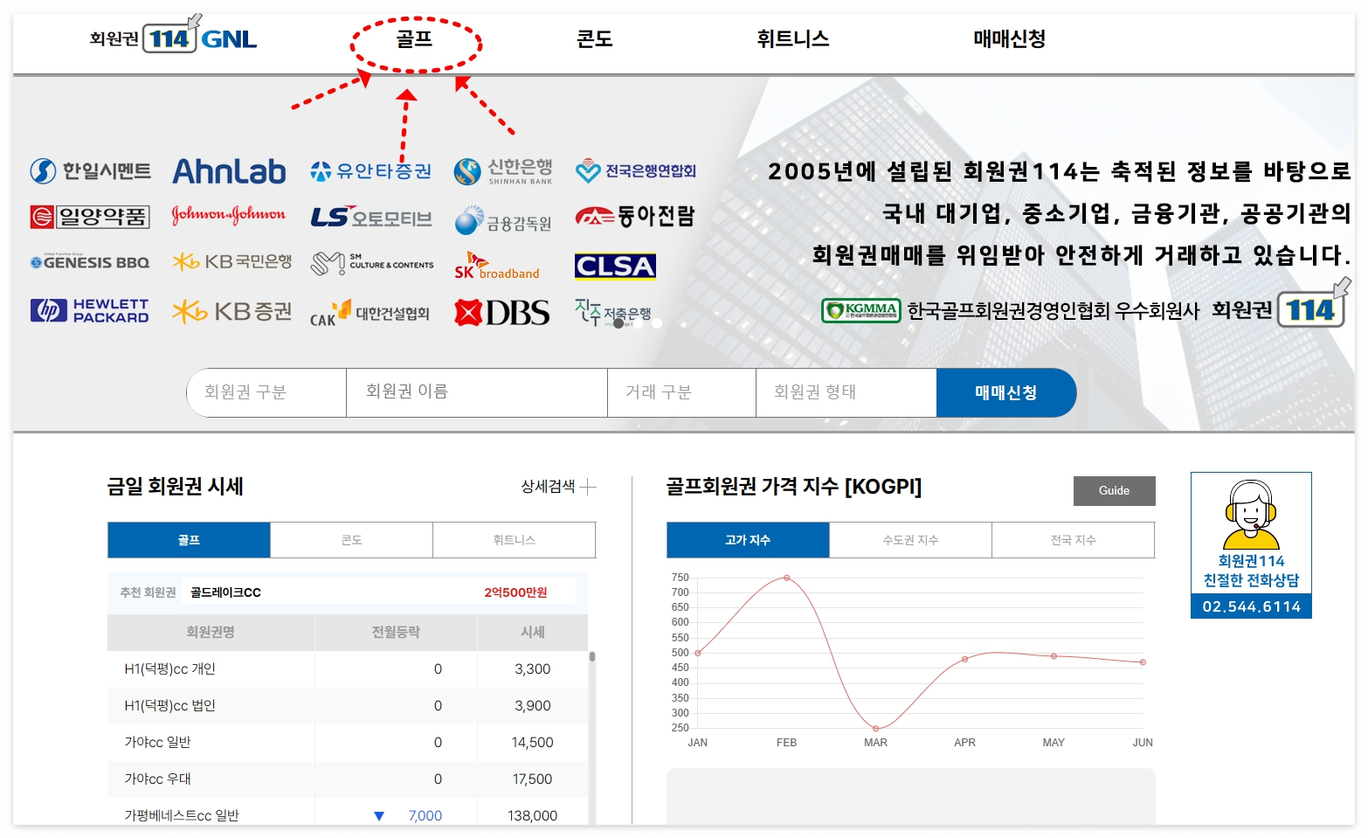Screen dimensions: 1368x838
Task: Select the 가평베네스트cc 일반 row
Action: pos(348,813)
